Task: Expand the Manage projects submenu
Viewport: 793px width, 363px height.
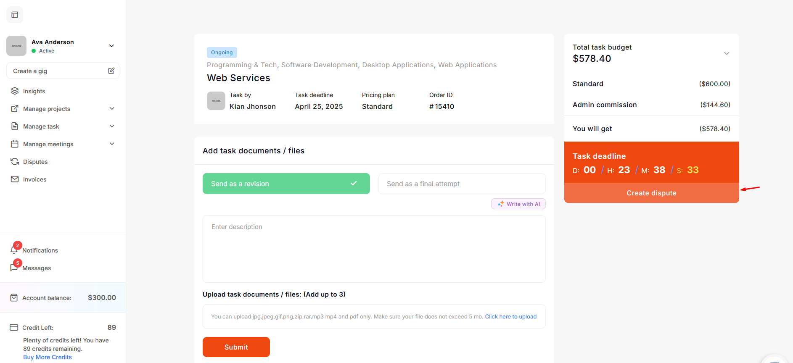Action: click(112, 109)
